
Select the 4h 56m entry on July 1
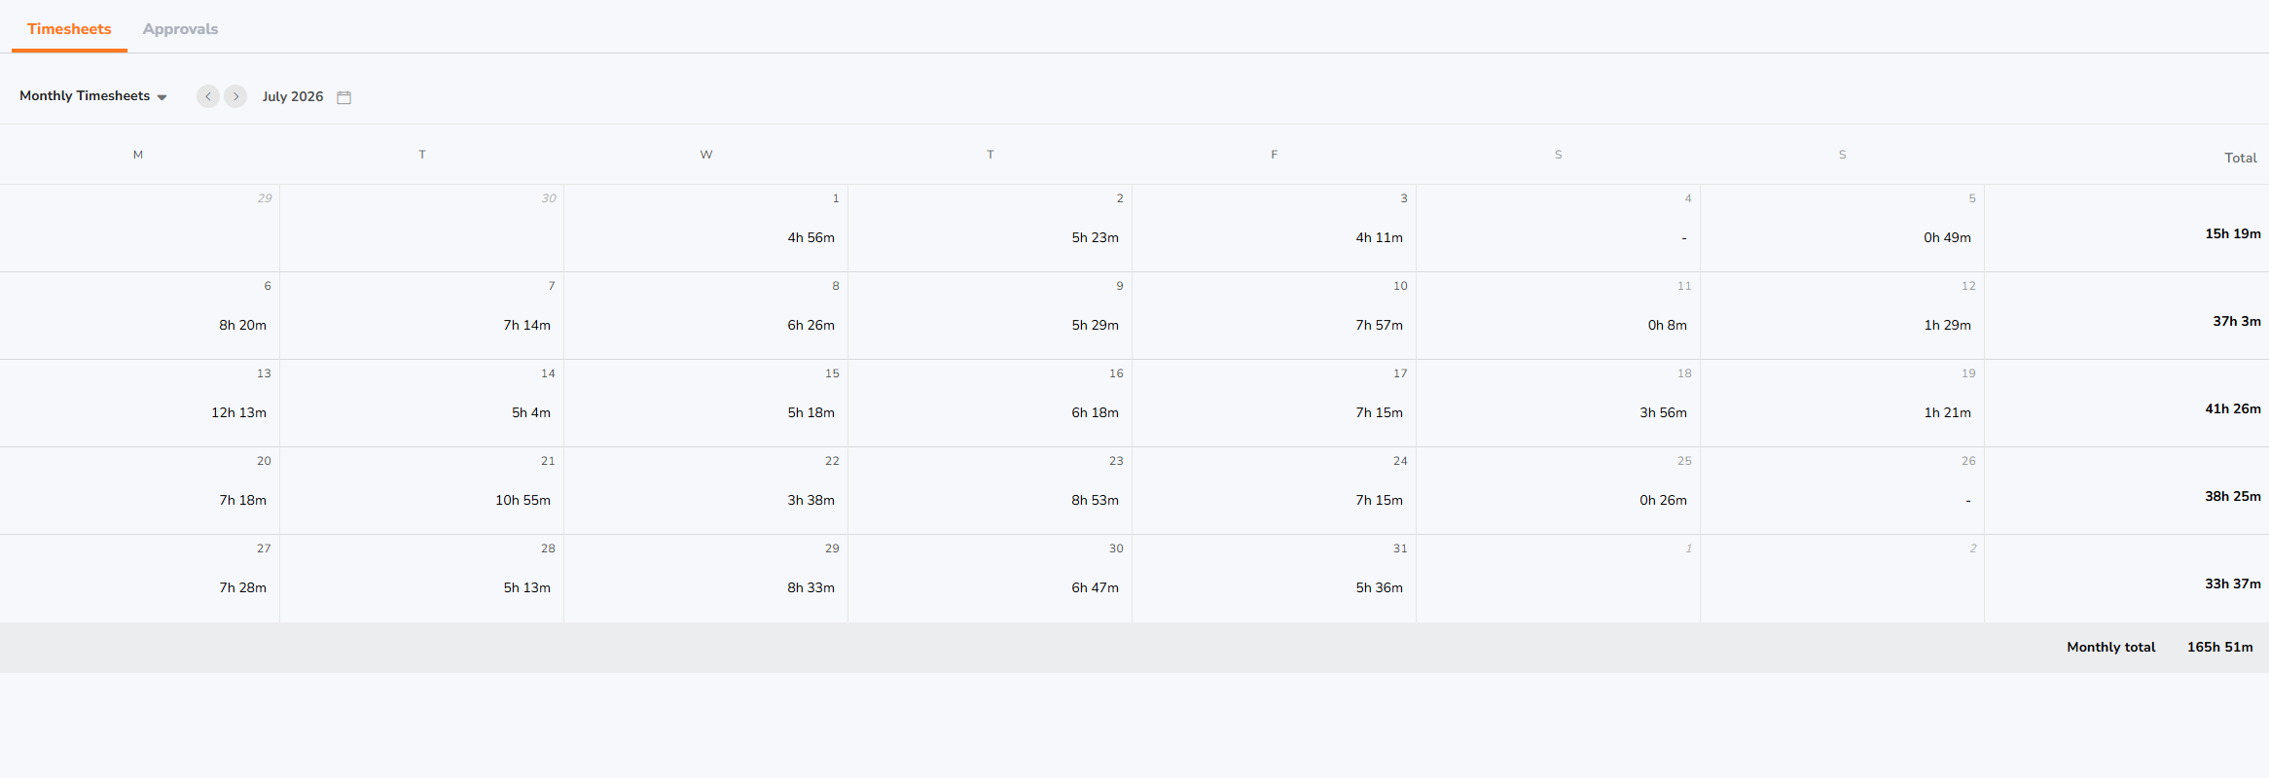pyautogui.click(x=810, y=237)
